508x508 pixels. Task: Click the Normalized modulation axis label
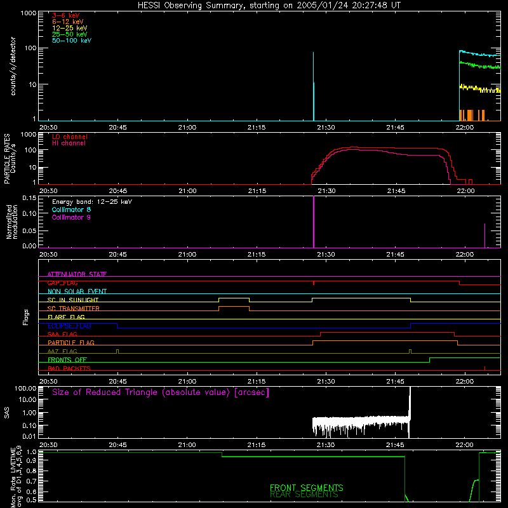11,222
